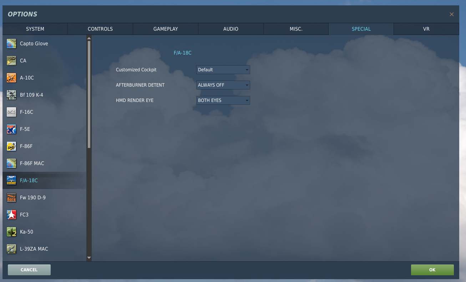Image resolution: width=466 pixels, height=282 pixels.
Task: Select the 'Fw 190 D-9' entry text
Action: click(33, 198)
